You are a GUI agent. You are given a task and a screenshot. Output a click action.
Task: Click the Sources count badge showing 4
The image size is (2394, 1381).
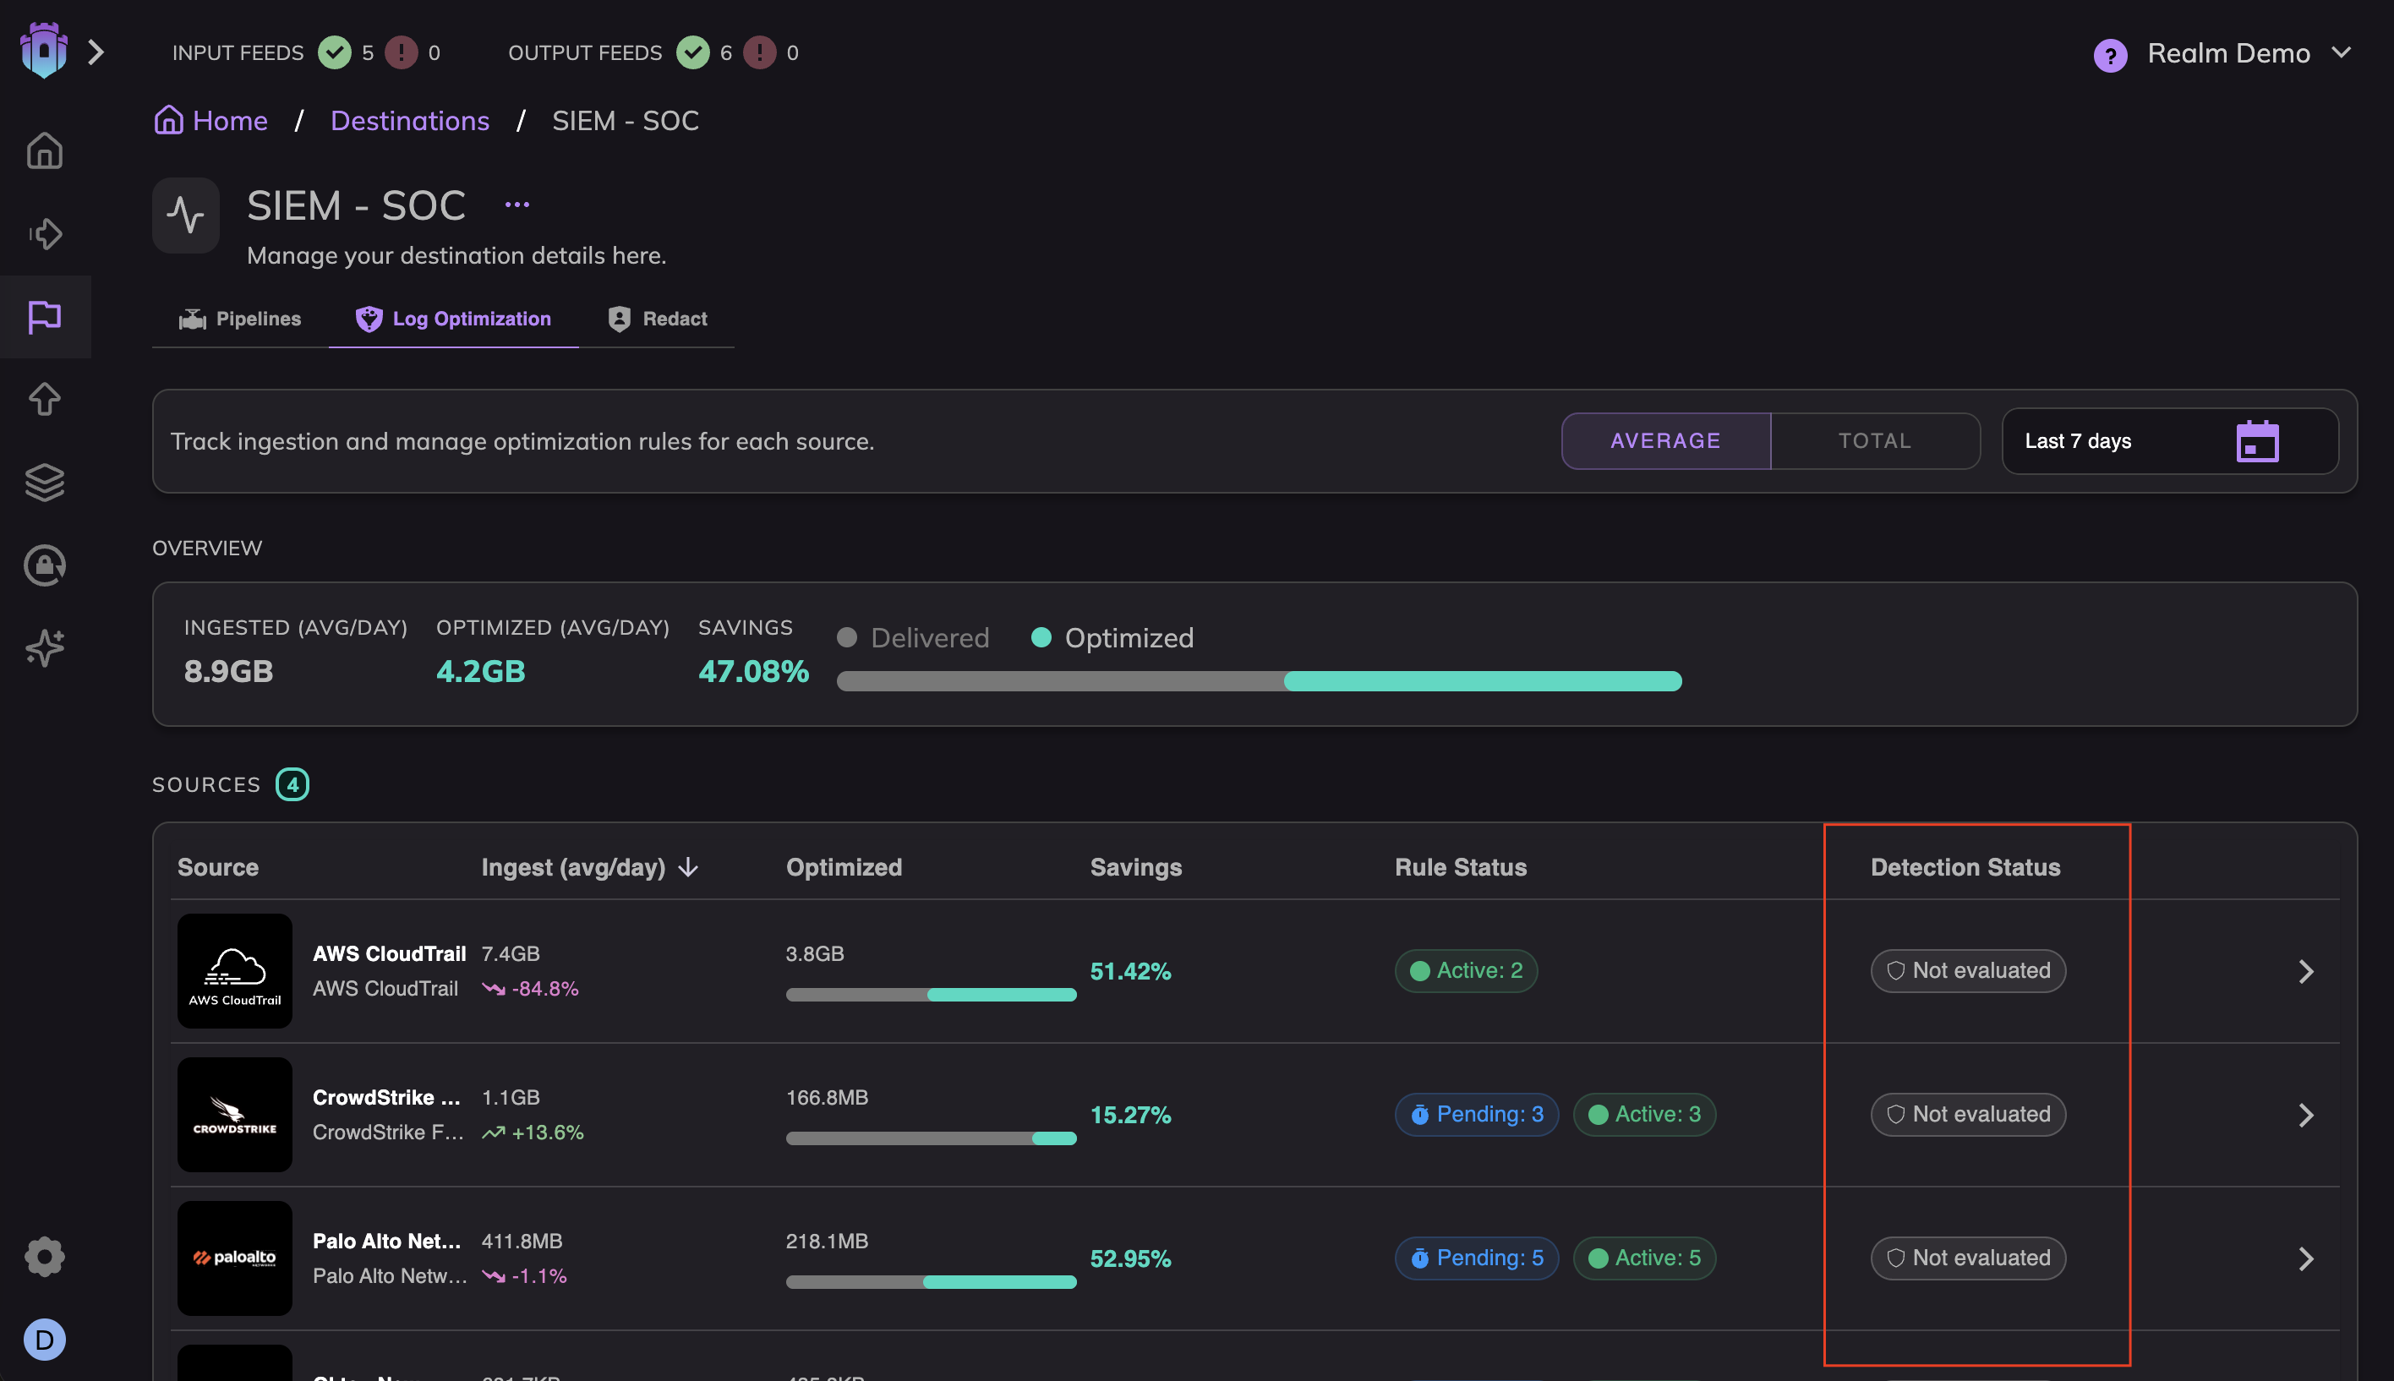coord(292,784)
